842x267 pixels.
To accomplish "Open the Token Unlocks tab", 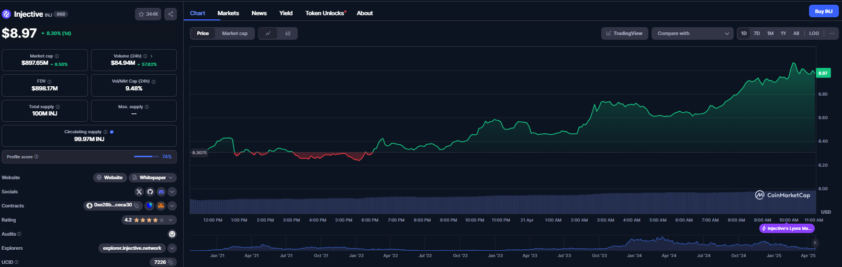I will pyautogui.click(x=325, y=13).
